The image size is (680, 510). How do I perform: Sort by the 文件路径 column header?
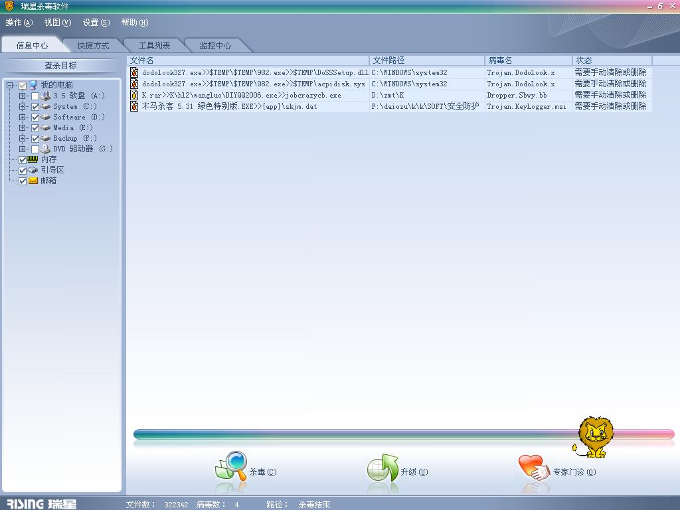(427, 60)
